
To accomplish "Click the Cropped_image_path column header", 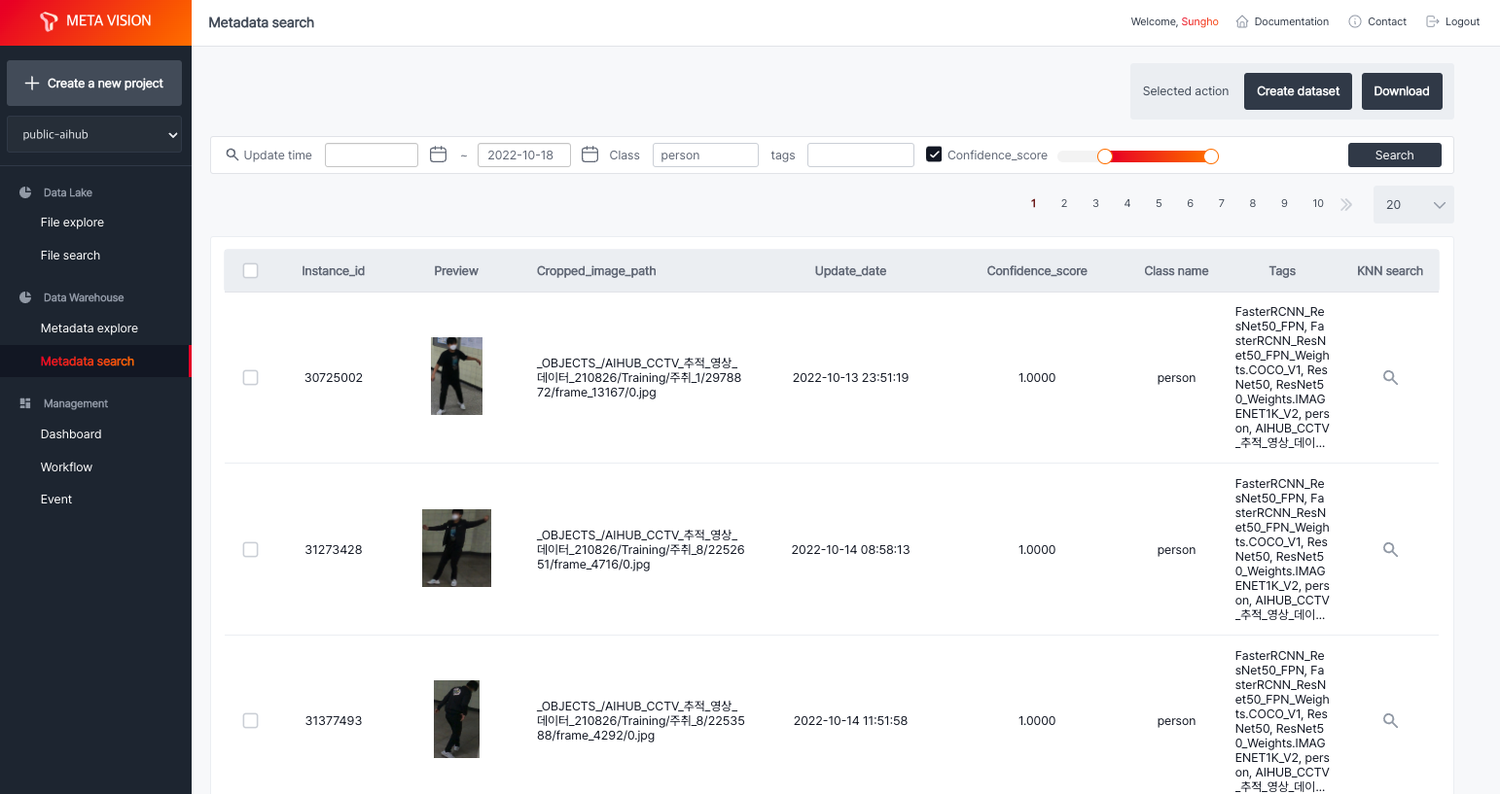I will point(596,271).
